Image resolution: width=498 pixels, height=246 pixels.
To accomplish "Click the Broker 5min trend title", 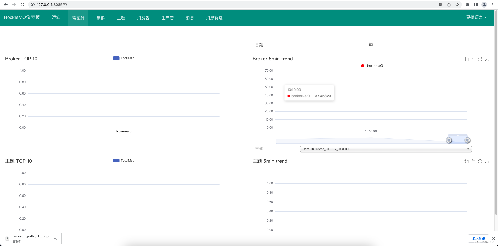I will pyautogui.click(x=272, y=59).
